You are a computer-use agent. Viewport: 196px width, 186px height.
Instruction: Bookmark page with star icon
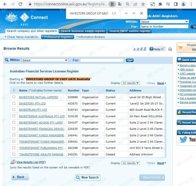tap(143, 4)
